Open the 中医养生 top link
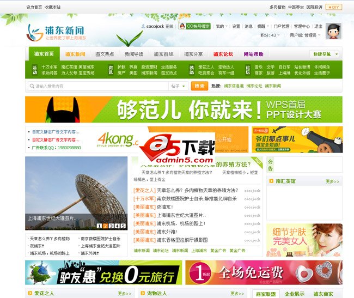This screenshot has height=298, width=354. (296, 7)
